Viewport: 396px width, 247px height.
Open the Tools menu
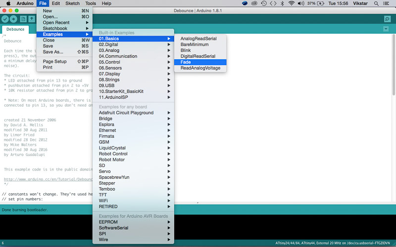91,3
